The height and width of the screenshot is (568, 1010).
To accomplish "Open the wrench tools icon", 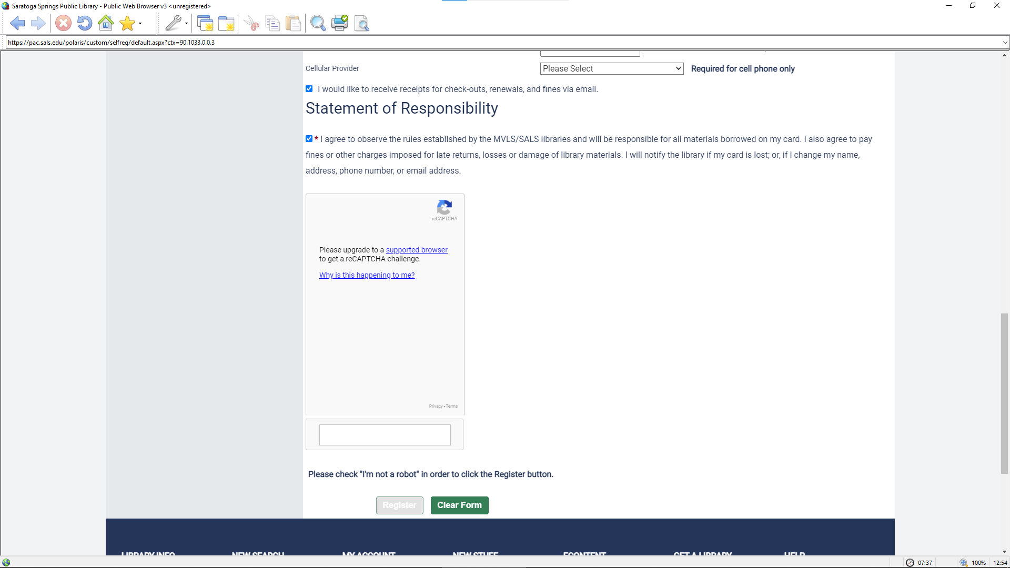I will click(173, 23).
